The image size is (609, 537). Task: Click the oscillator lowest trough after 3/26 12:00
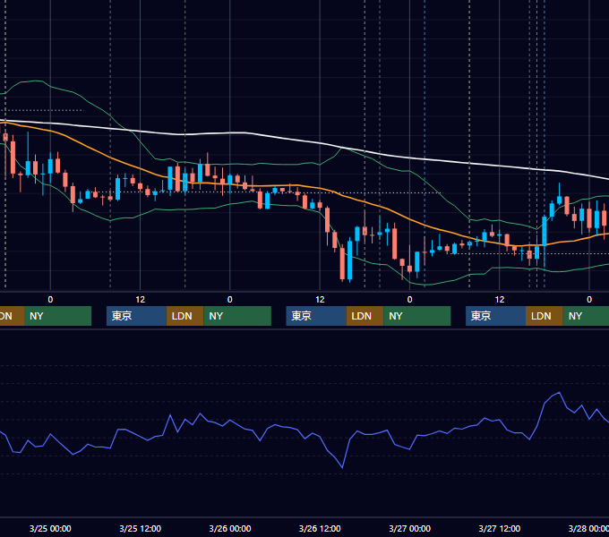click(342, 467)
